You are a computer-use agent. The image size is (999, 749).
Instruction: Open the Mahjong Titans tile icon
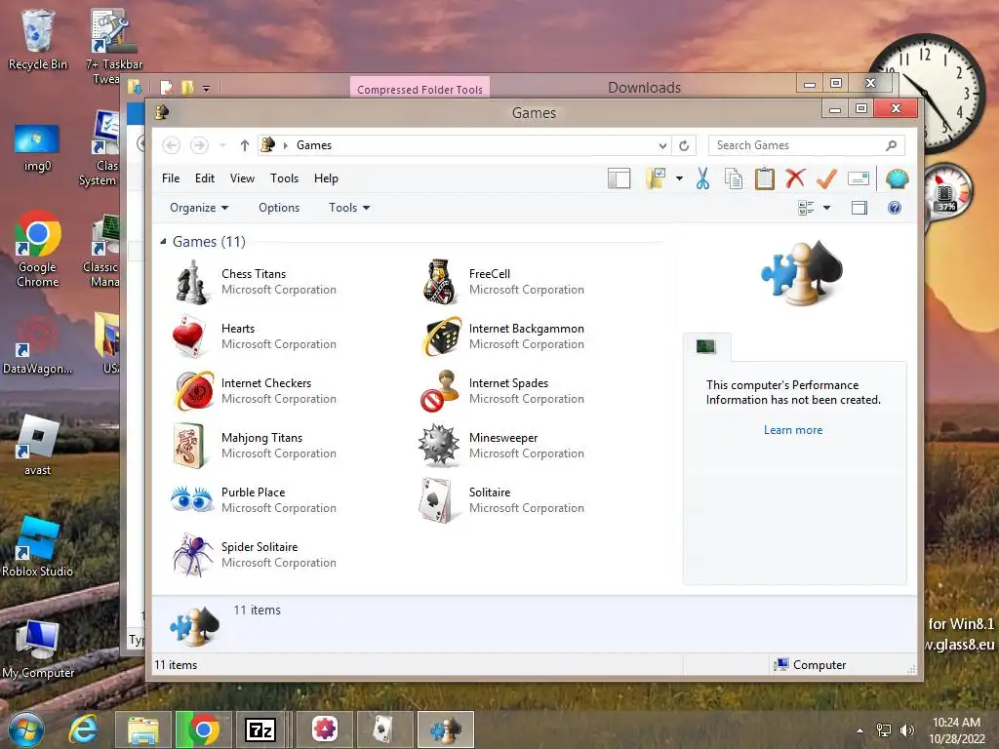click(x=189, y=446)
